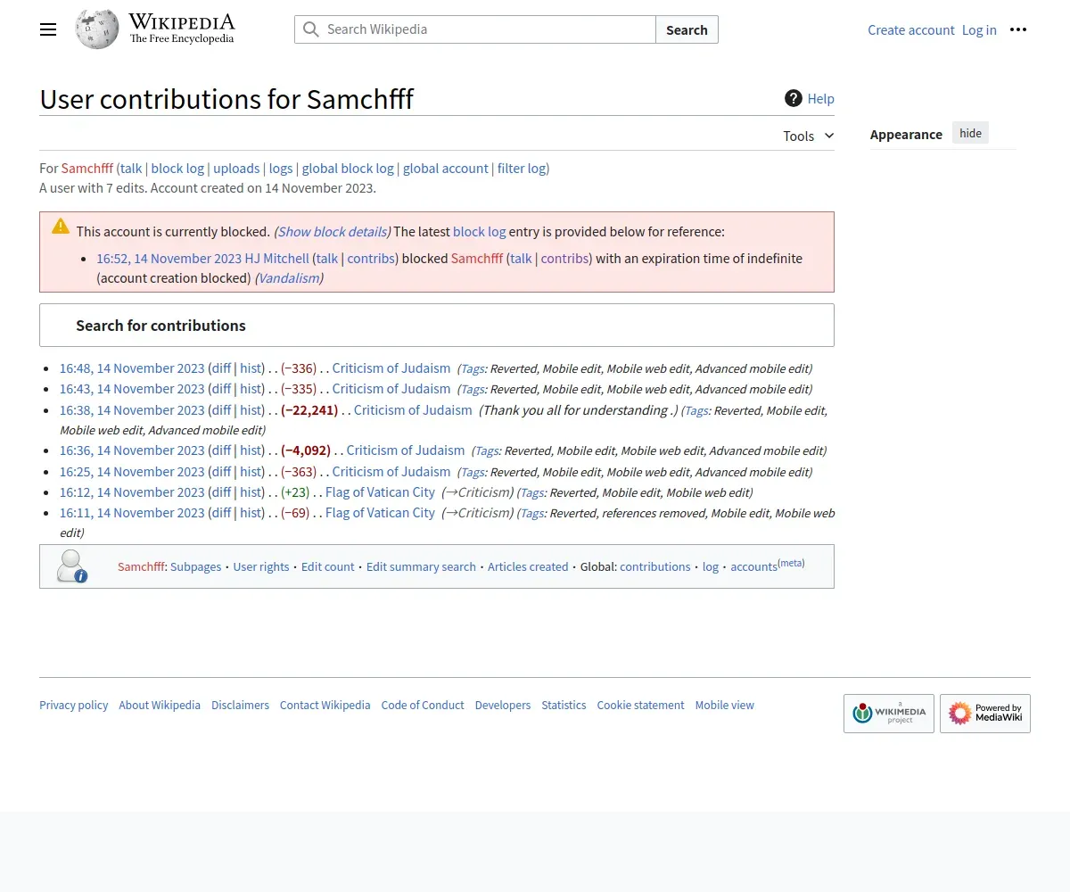Click the Powered by MediaWiki badge

pos(985,714)
